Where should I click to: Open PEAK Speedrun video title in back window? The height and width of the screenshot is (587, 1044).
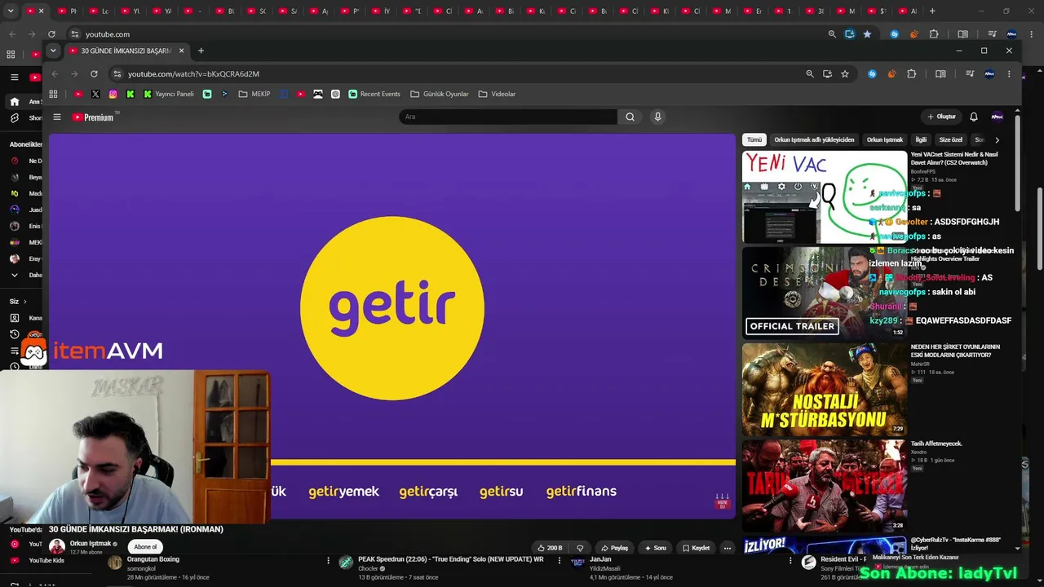point(450,559)
